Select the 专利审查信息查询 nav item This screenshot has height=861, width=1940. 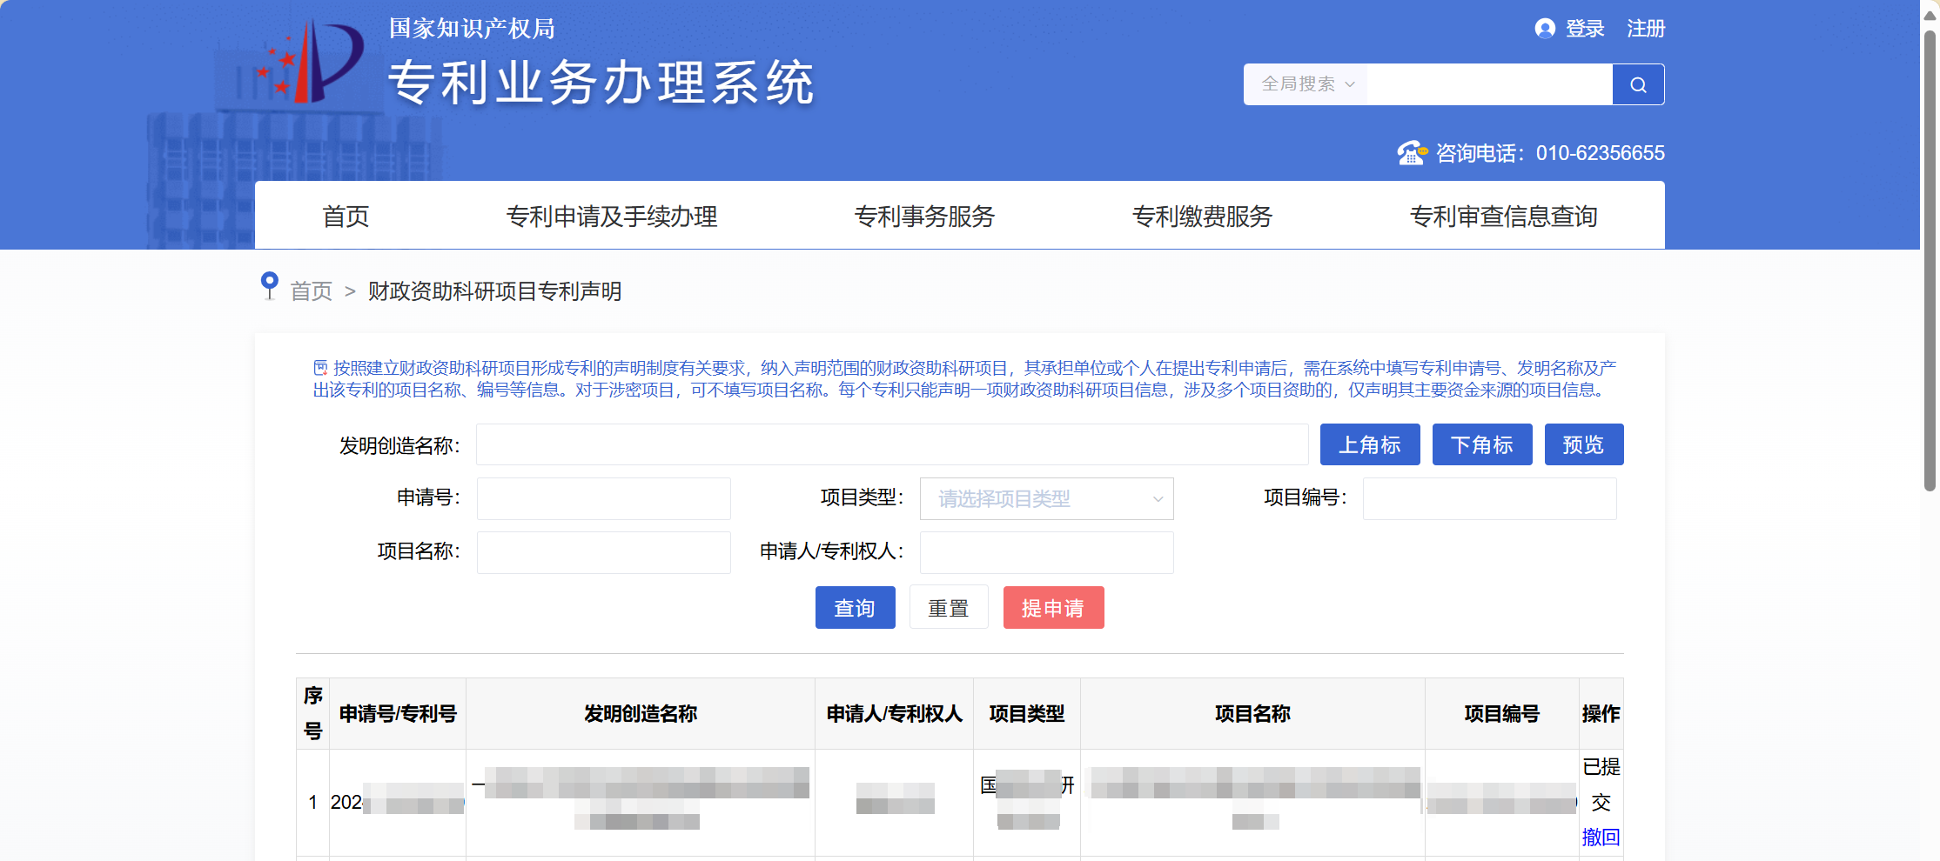(1503, 216)
